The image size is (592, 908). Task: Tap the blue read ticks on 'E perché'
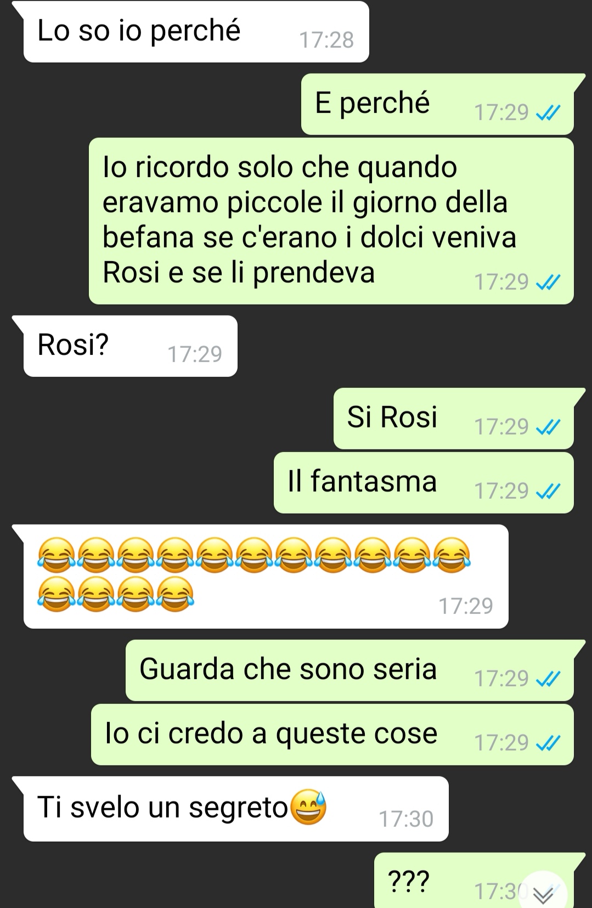548,113
